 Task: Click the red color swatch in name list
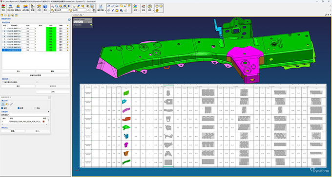pyautogui.click(x=43, y=122)
